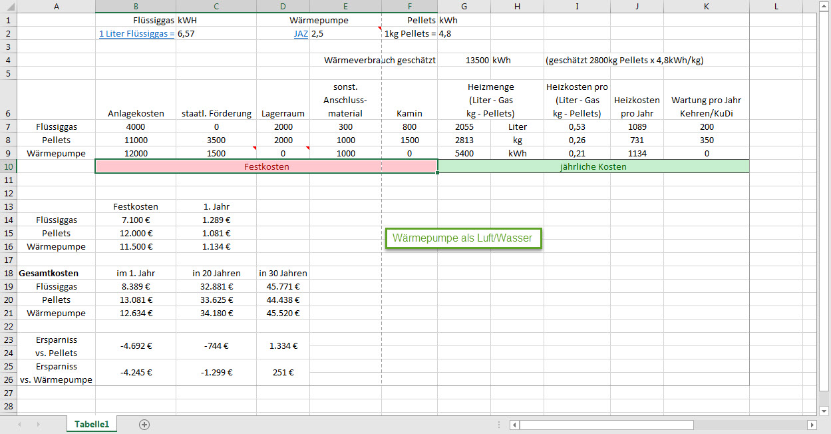
Task: Click the 'geschätzt 2800kg Pellets' note cell
Action: [624, 60]
